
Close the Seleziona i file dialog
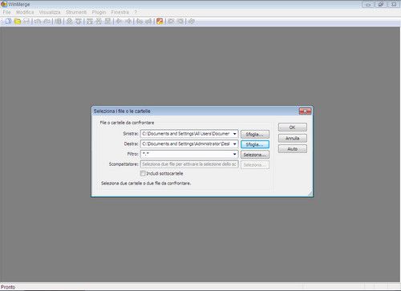[305, 111]
